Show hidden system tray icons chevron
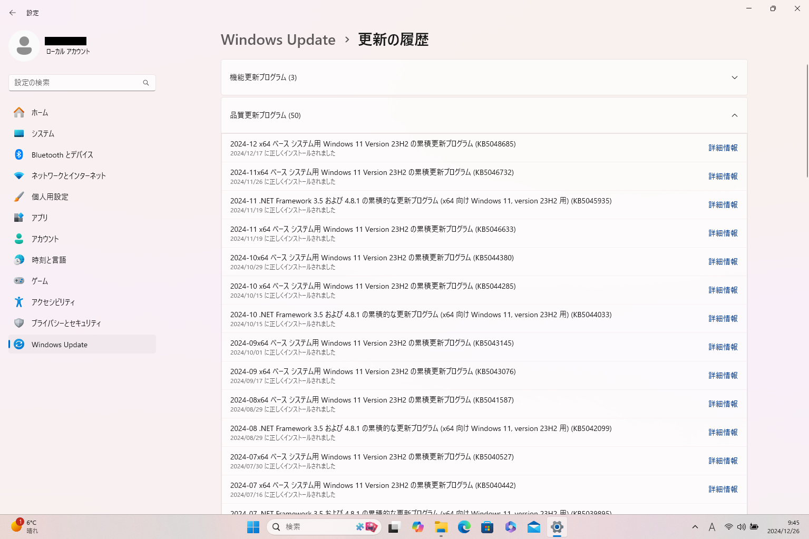809x539 pixels. [x=695, y=527]
